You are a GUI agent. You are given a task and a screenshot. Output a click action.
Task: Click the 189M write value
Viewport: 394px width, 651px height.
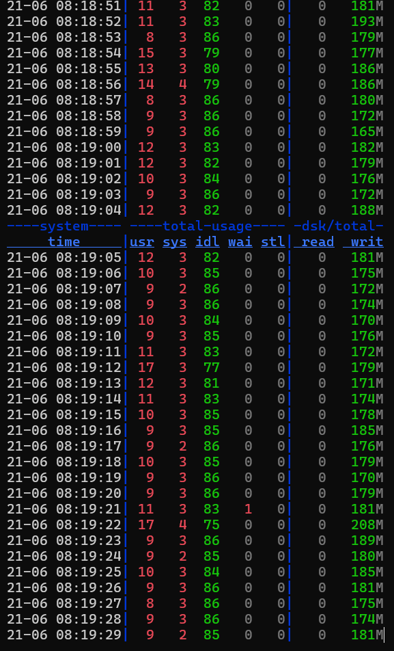367,541
